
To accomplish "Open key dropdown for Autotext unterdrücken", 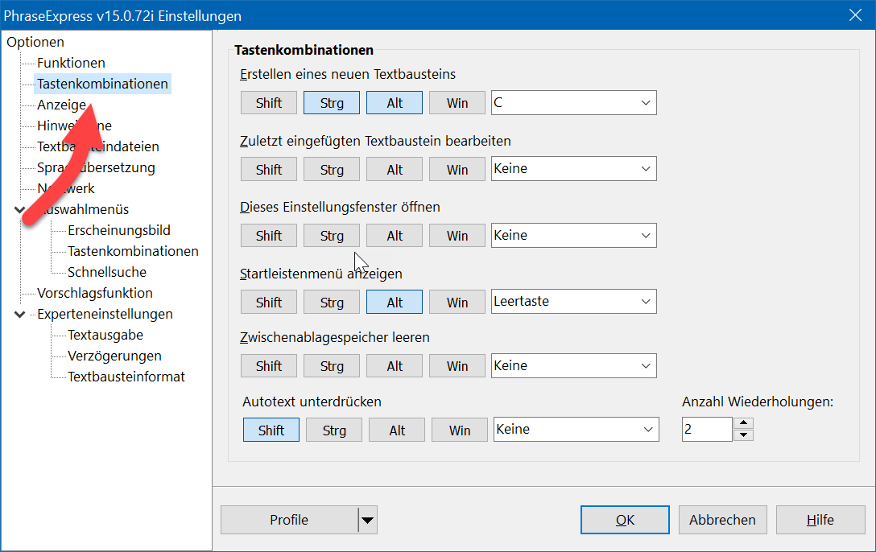I will click(576, 429).
